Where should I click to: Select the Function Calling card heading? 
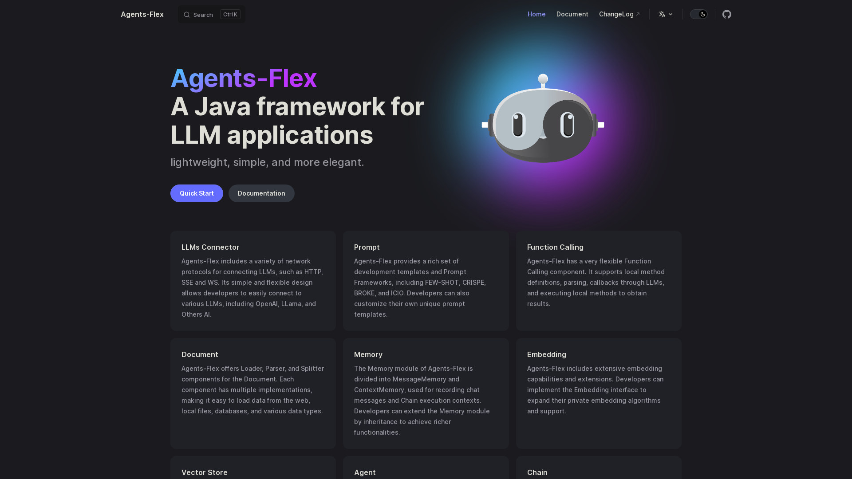click(555, 247)
